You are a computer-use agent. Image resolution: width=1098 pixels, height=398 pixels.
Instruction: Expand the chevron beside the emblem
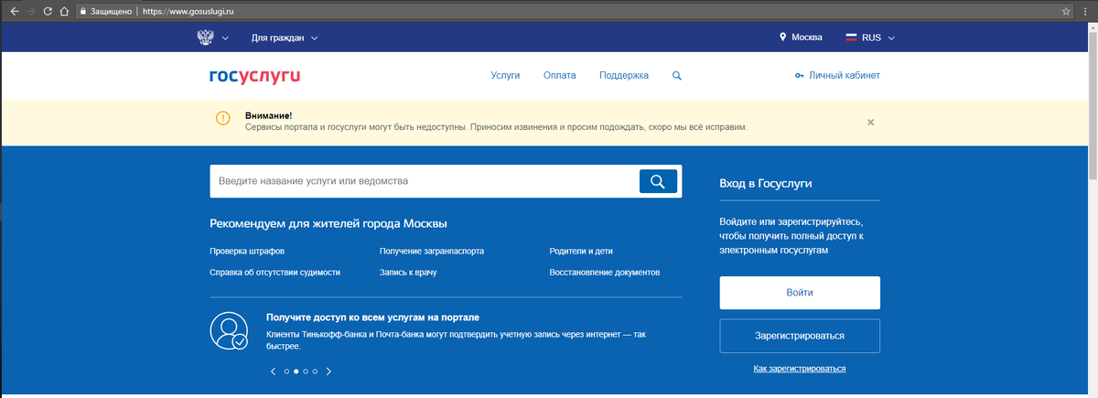tap(225, 38)
